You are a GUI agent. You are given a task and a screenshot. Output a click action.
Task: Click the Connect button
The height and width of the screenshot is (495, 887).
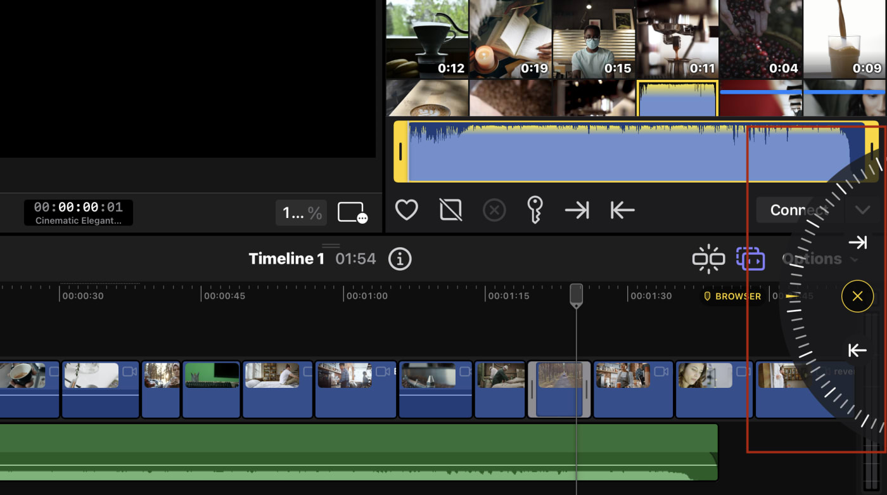pyautogui.click(x=800, y=210)
